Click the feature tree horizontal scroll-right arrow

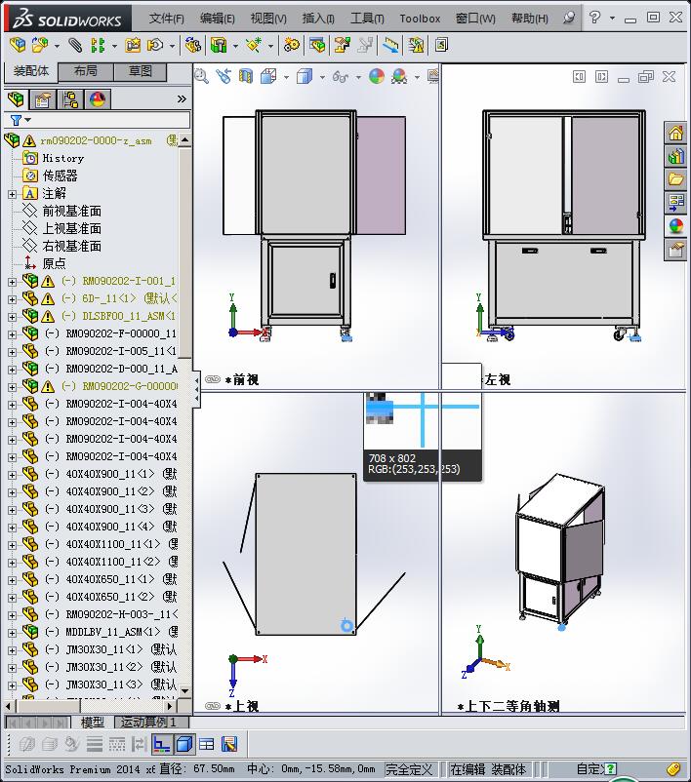click(x=170, y=706)
